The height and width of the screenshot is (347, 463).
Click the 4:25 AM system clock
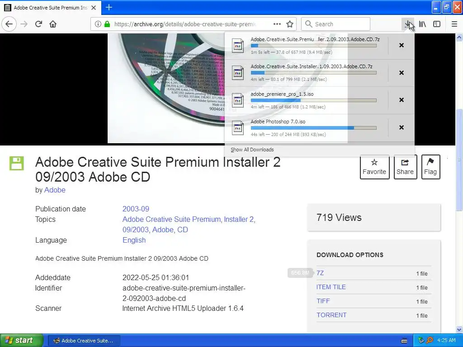446,340
